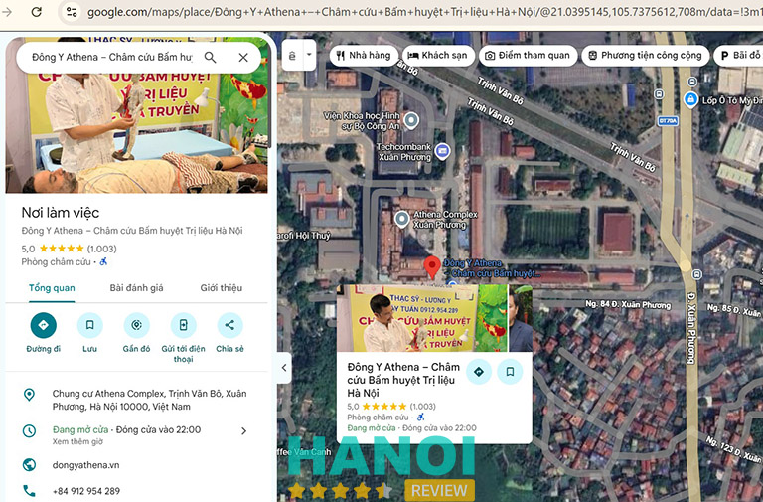Click Techcombank Xuân Phương marker
This screenshot has width=763, height=502.
[x=442, y=151]
